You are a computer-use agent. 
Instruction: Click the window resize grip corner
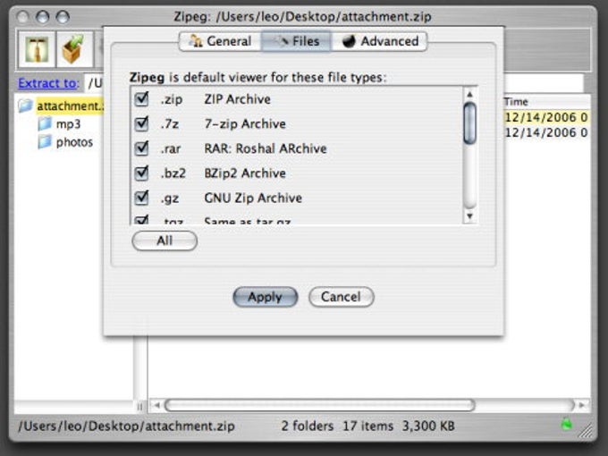[587, 430]
